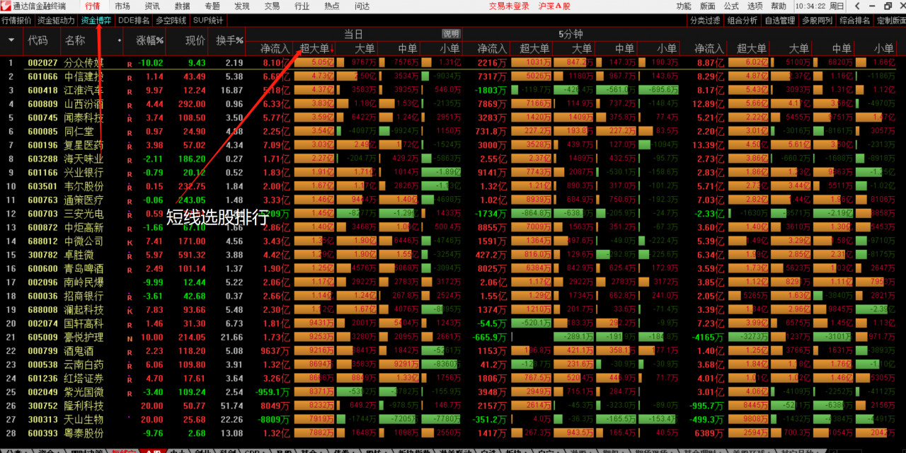Sort by the 代码 column header
Screen dimensions: 906x453
[38, 41]
